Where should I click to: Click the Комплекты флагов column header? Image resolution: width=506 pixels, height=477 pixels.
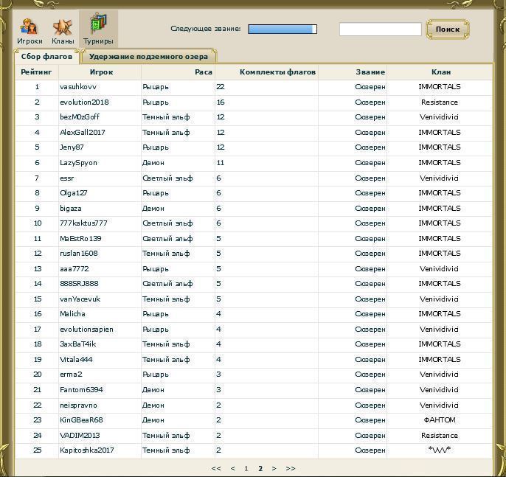click(277, 72)
